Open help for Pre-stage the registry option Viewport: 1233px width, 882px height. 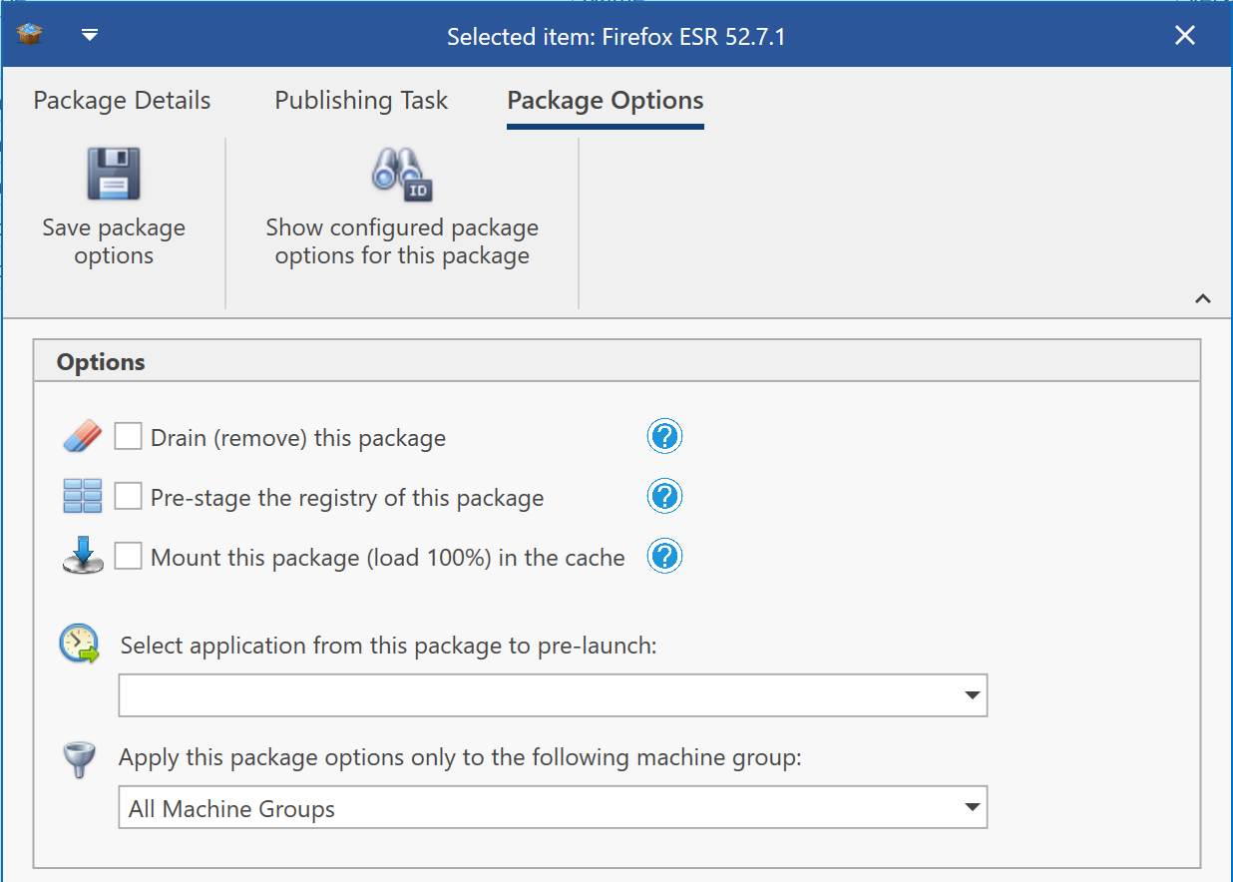[x=664, y=497]
